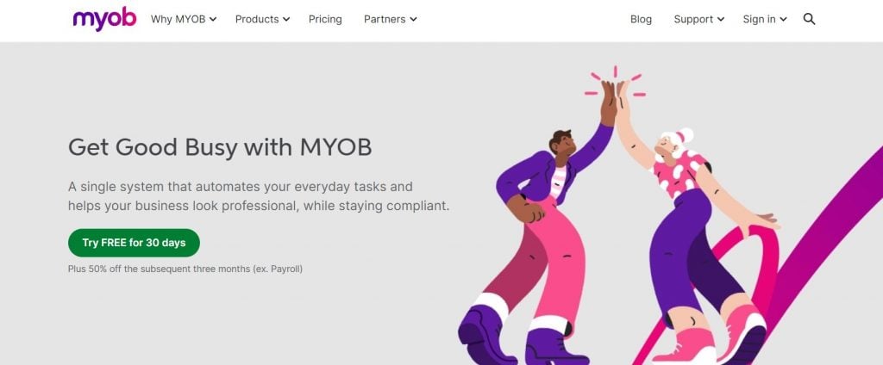This screenshot has width=883, height=365.
Task: Open the Sign in dropdown arrow
Action: 783,19
